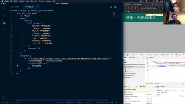This screenshot has height=104, width=185.
Task: Click DevTools error count badge
Action: coord(177,55)
